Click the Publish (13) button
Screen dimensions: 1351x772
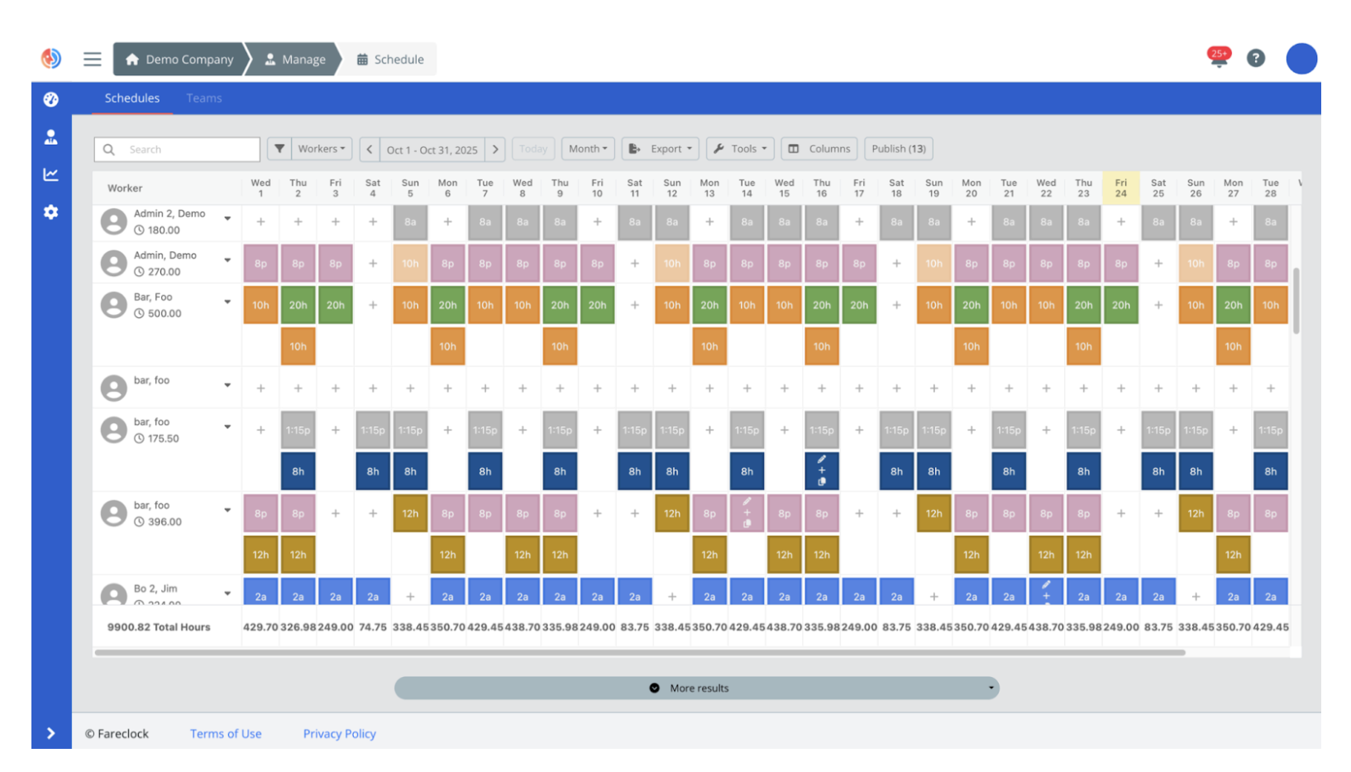pyautogui.click(x=899, y=149)
